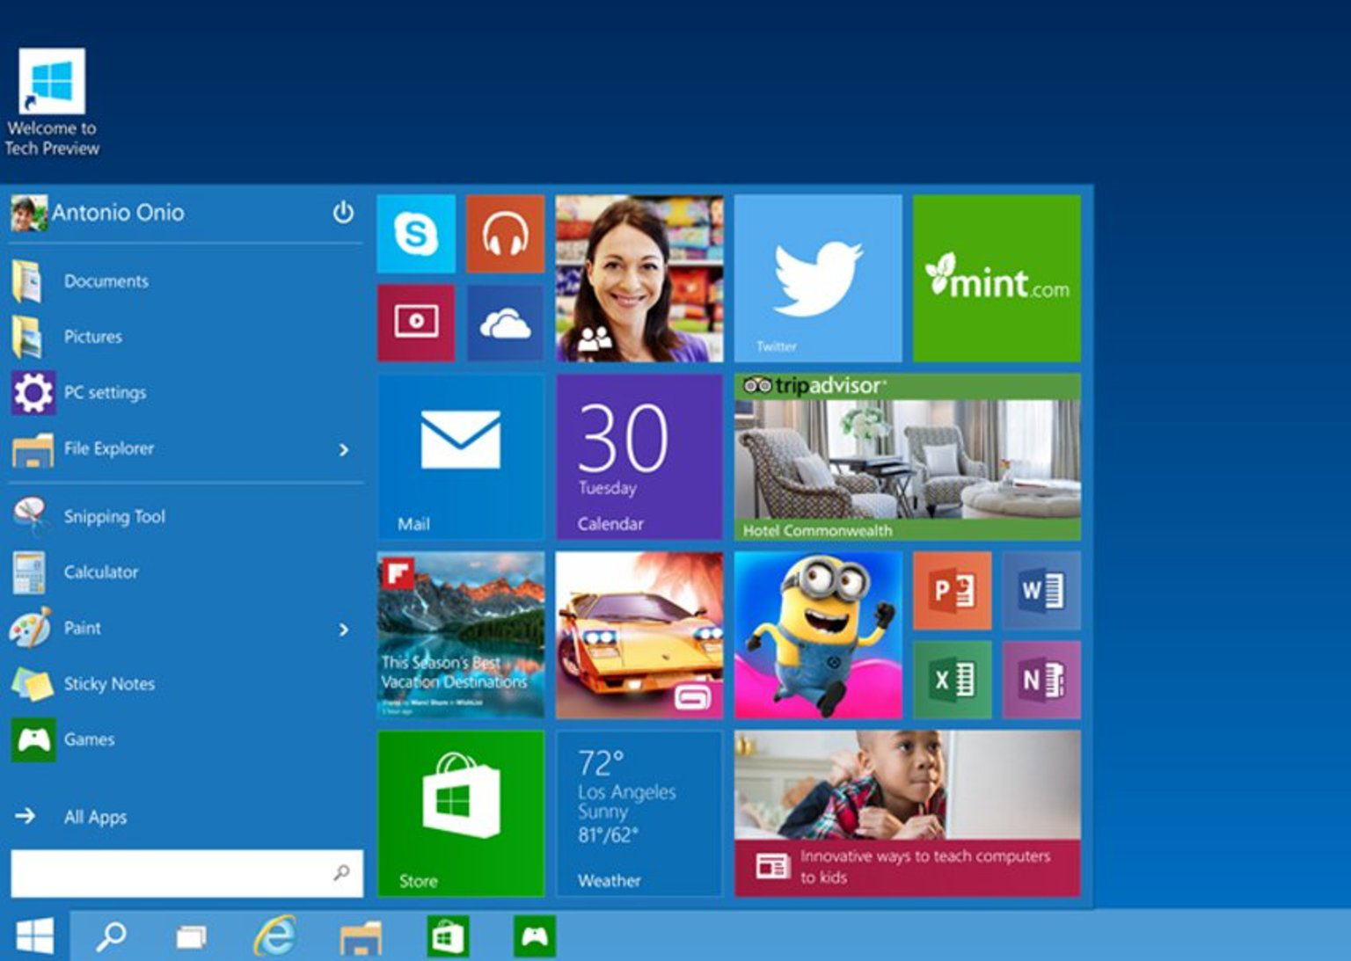Open the Mail tile
Screen dimensions: 1351x961
pos(460,456)
